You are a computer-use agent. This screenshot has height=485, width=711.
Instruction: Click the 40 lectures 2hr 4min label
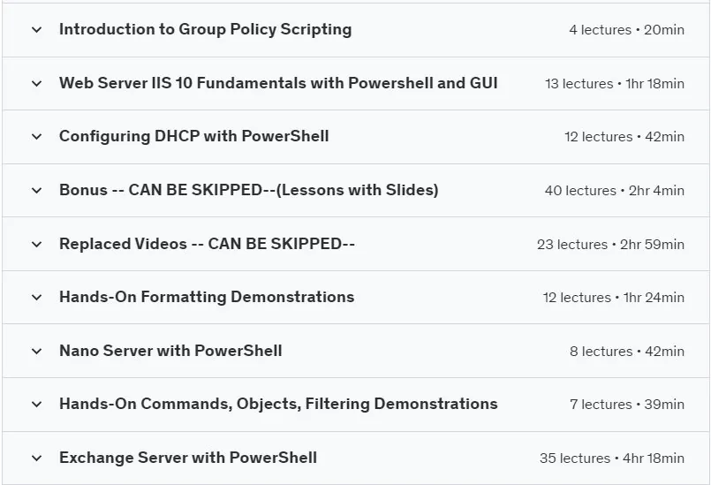click(615, 191)
